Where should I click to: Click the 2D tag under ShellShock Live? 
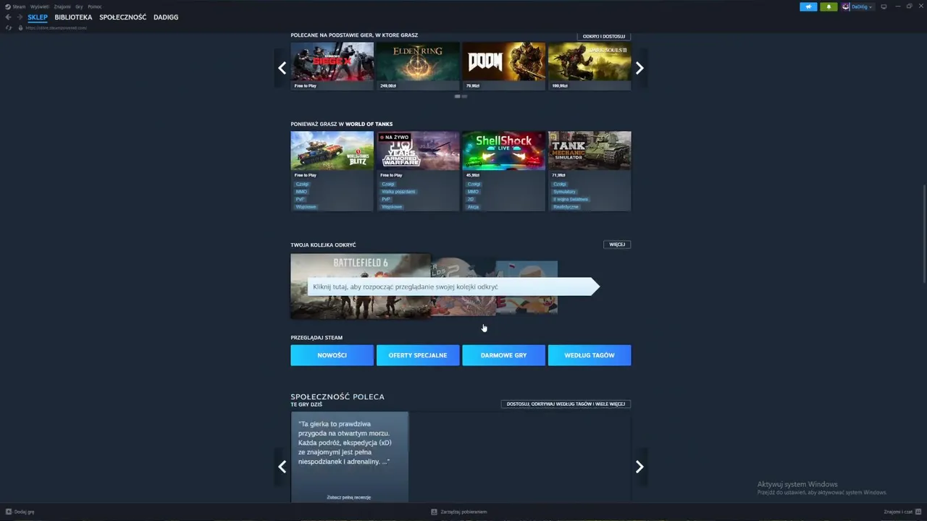(x=471, y=199)
